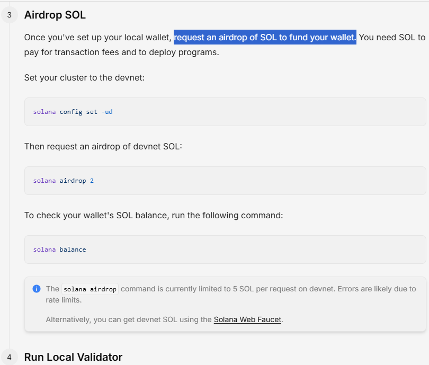
Task: Click the step 4 number badge
Action: click(x=10, y=357)
